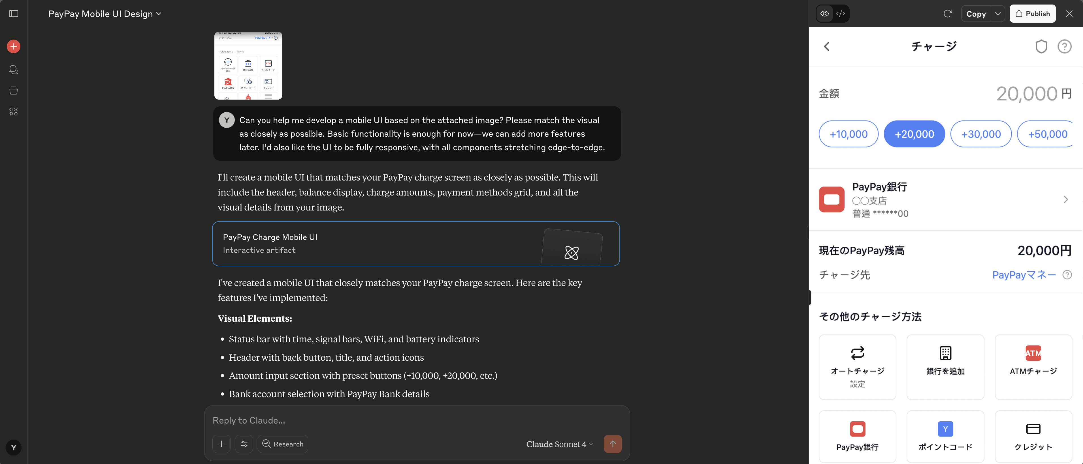The image size is (1083, 464).
Task: Toggle the left sidebar panel icon
Action: (x=14, y=14)
